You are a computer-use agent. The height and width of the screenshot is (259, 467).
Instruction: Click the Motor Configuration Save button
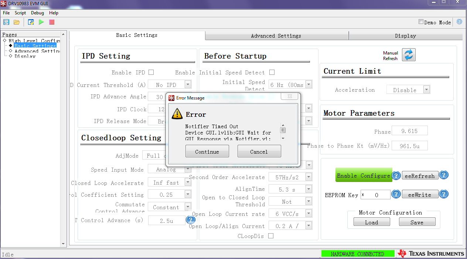pyautogui.click(x=417, y=222)
